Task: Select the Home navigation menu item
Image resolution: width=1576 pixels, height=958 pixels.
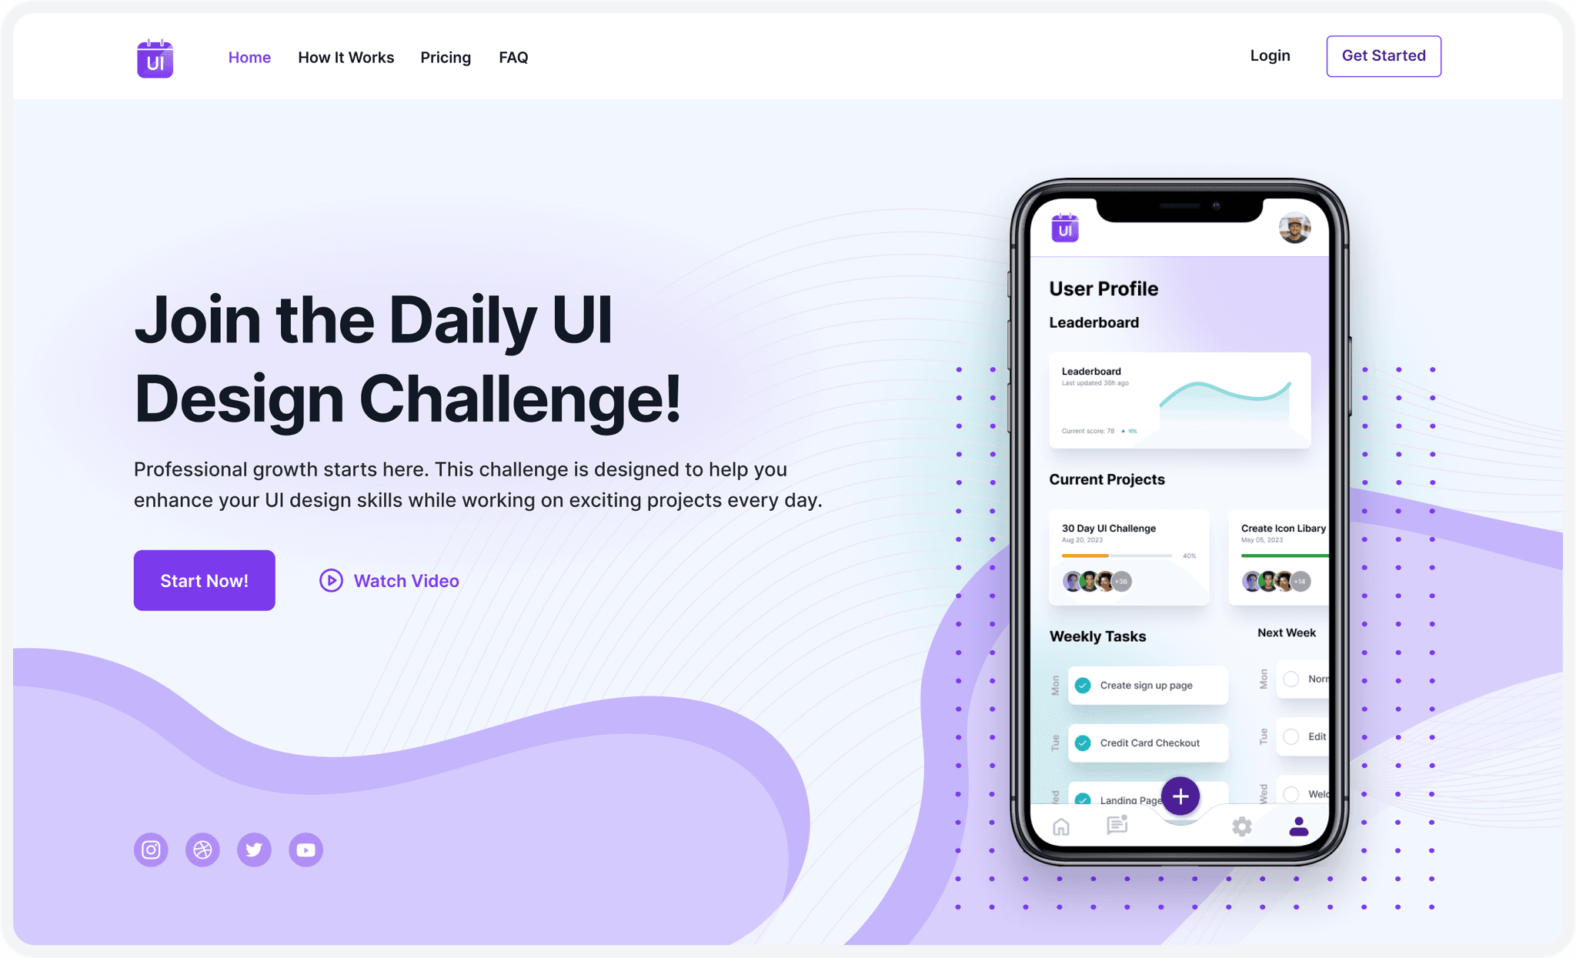Action: tap(250, 55)
